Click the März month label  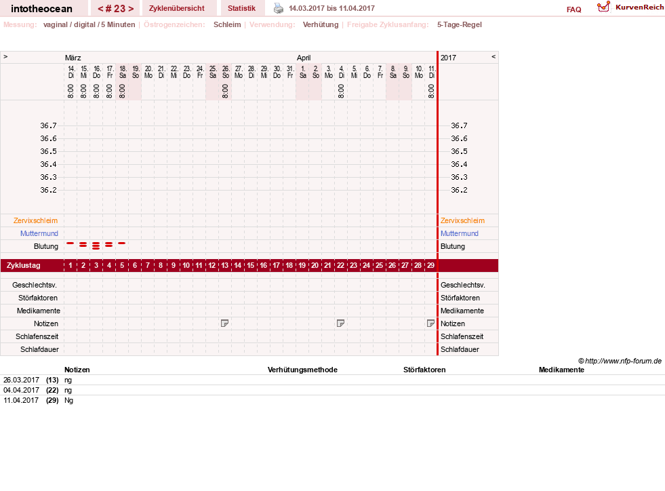(x=73, y=58)
